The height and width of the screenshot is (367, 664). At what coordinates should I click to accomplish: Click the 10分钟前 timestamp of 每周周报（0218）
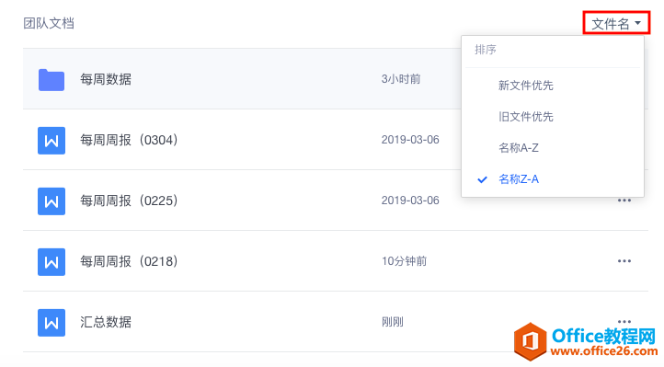404,261
